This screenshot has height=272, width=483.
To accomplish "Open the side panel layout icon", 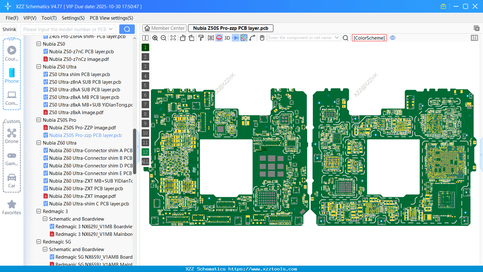I will pyautogui.click(x=474, y=38).
